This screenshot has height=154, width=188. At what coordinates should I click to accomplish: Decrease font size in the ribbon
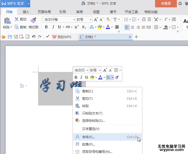(x=101, y=19)
